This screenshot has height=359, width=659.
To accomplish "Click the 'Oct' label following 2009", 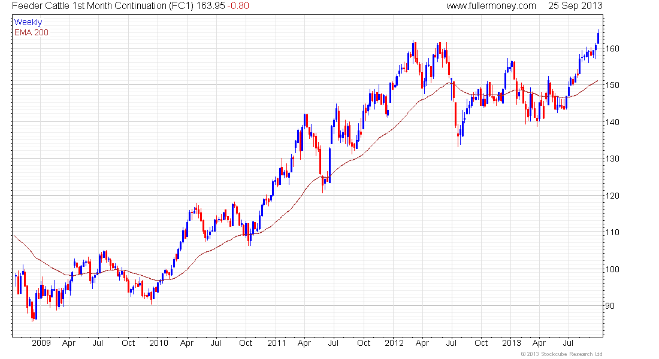I will tap(128, 343).
